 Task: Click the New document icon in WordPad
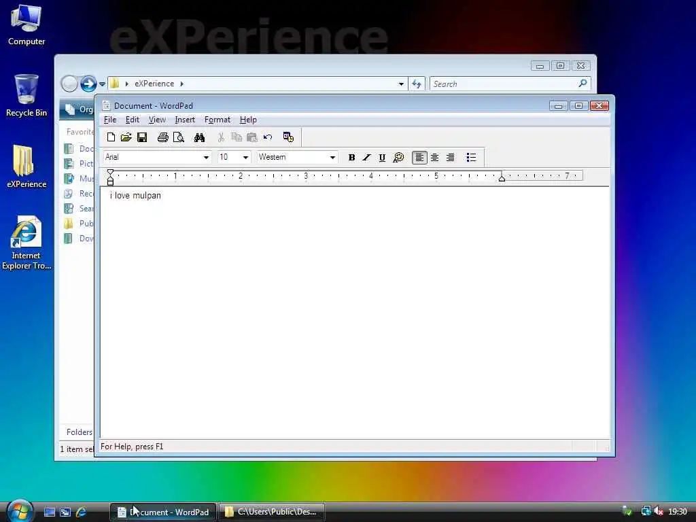tap(111, 137)
